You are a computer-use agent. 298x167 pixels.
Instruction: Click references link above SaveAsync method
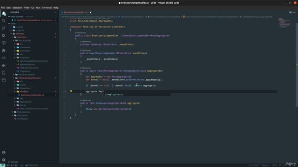86,100
